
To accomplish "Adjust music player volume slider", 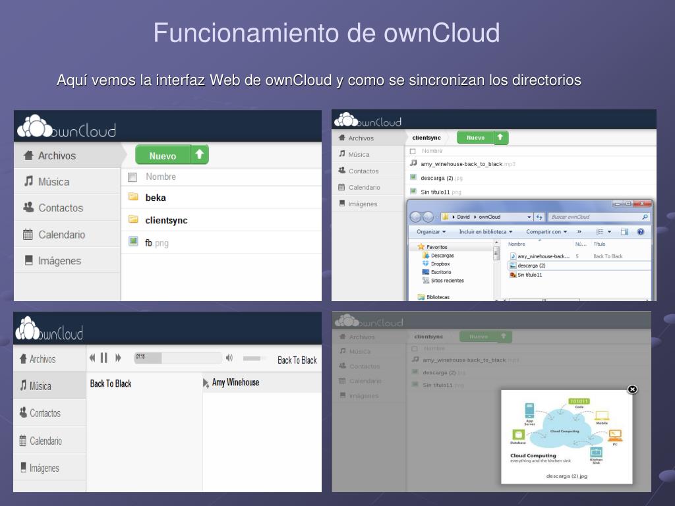I will (x=254, y=358).
